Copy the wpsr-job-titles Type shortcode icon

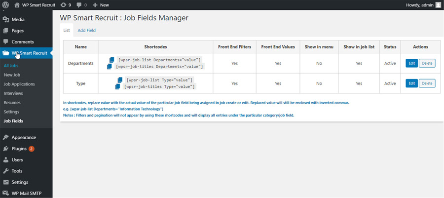coord(117,86)
